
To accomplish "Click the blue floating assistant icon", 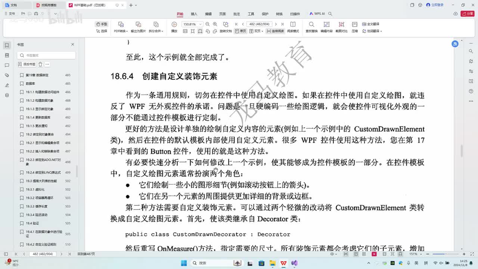I will point(455,44).
